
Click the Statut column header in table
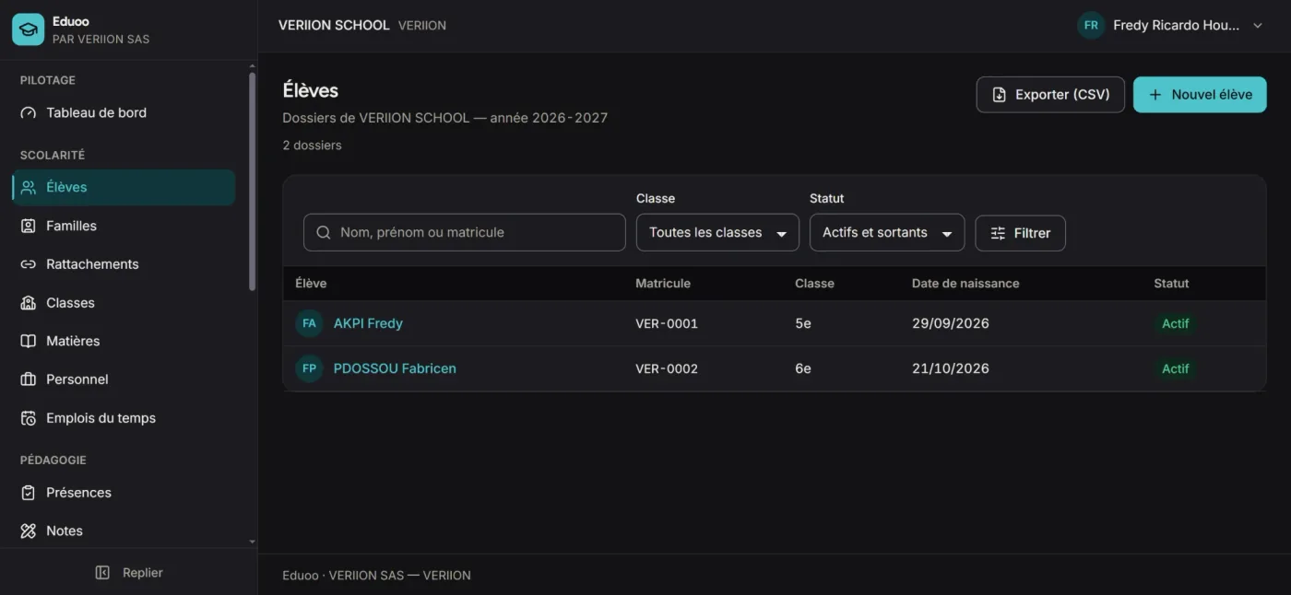pos(1171,284)
